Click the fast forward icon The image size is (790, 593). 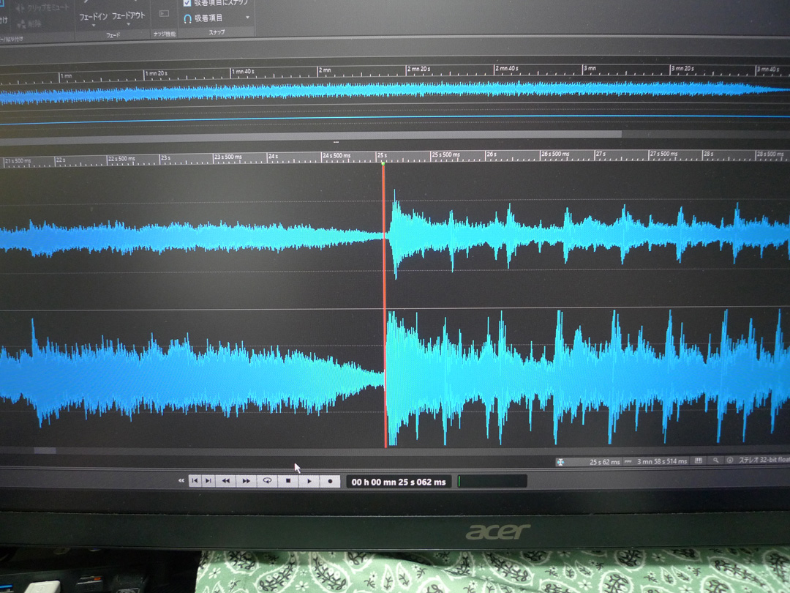[x=247, y=481]
